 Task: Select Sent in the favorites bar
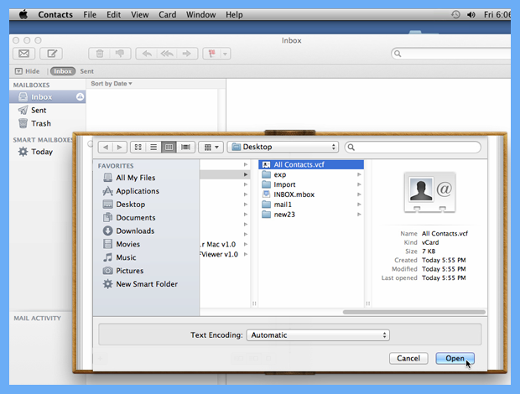tap(87, 71)
